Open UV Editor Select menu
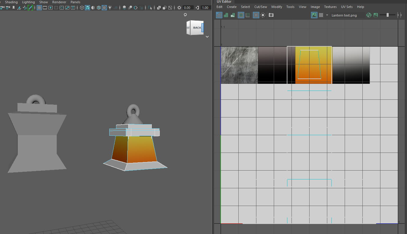Screen dimensions: 407x234 point(245,7)
